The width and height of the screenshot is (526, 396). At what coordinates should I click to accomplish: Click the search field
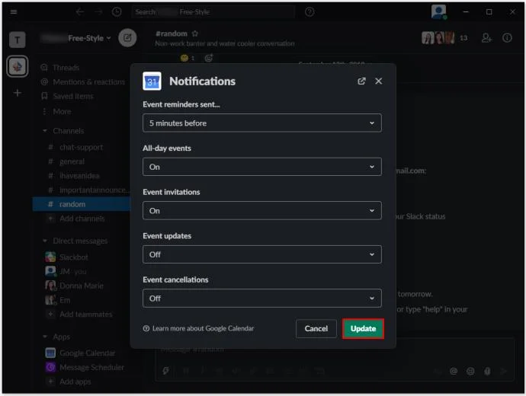tap(213, 12)
